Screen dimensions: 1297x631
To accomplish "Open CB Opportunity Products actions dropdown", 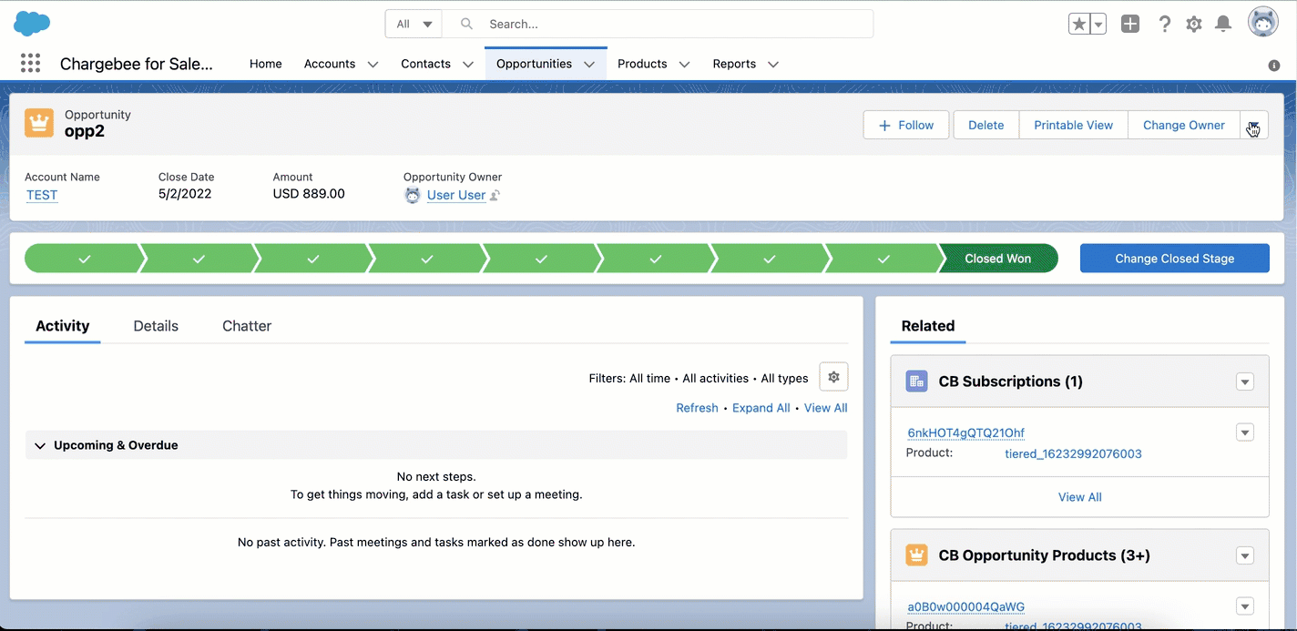I will [1245, 555].
